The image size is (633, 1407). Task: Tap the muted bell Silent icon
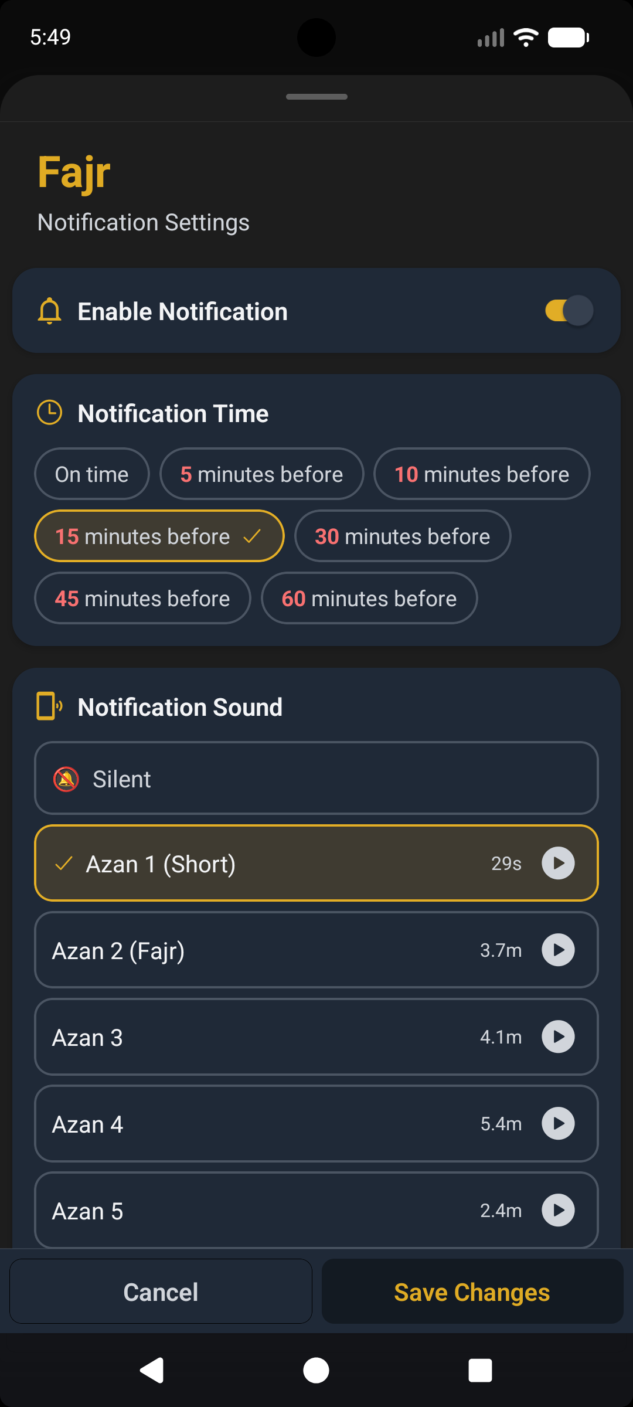pos(66,779)
